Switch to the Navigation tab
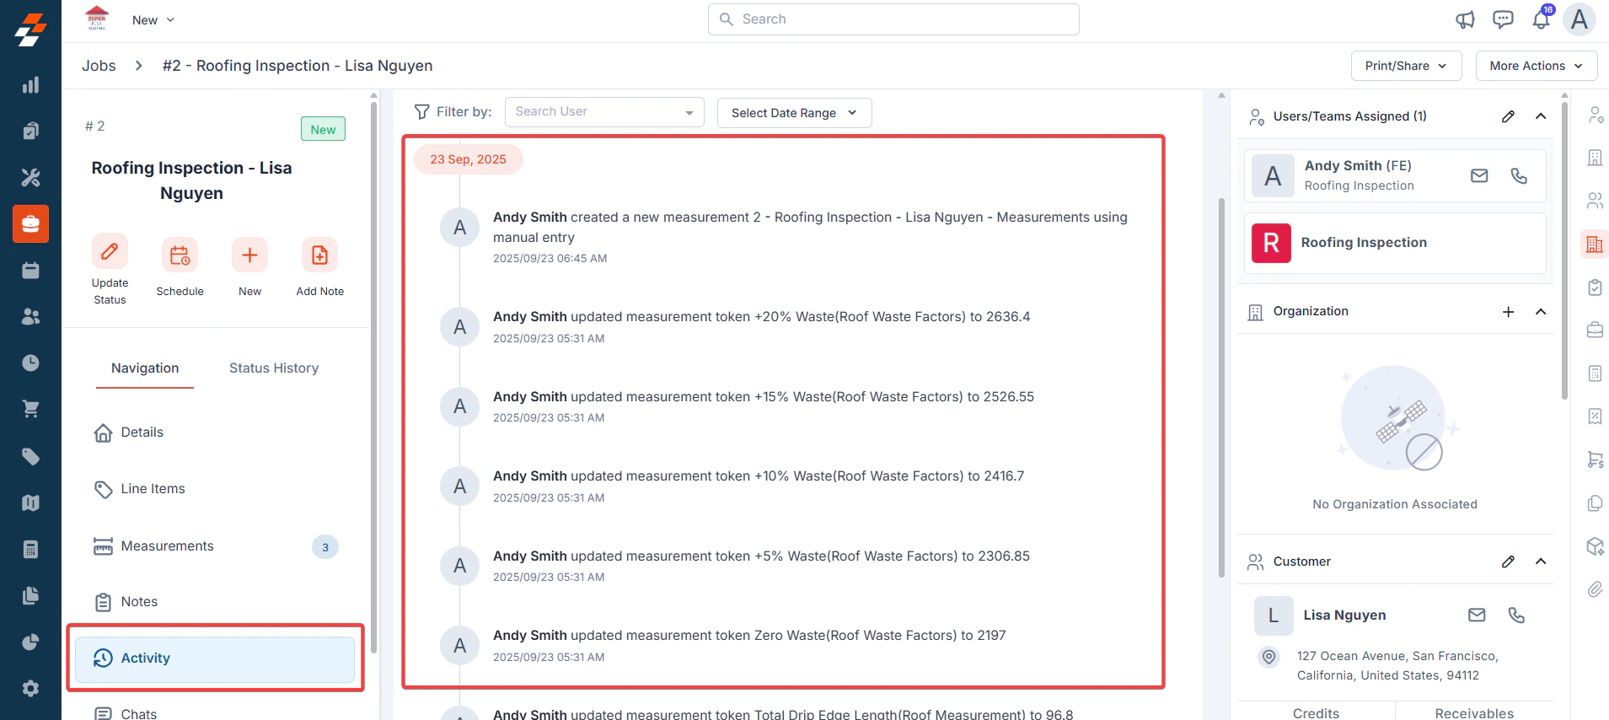1609x720 pixels. click(145, 368)
